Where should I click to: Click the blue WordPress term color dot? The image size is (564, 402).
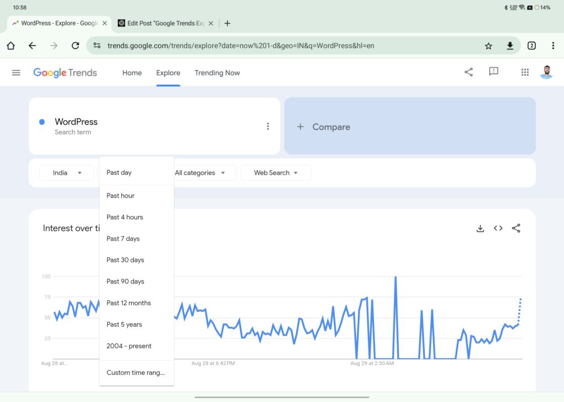coord(42,122)
